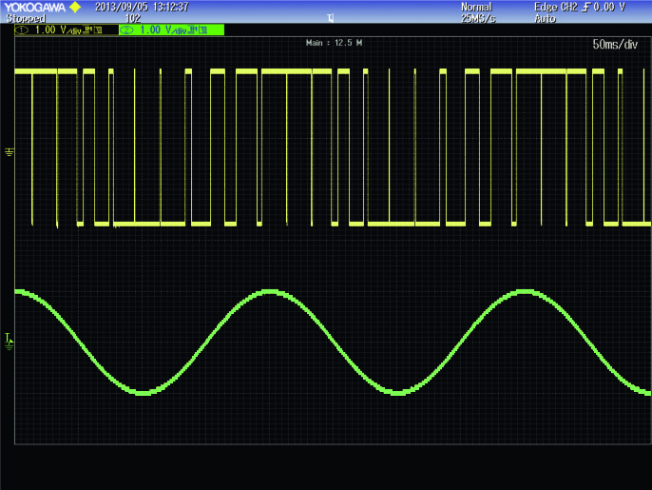Click the 50ms/div time base readout

pyautogui.click(x=615, y=45)
